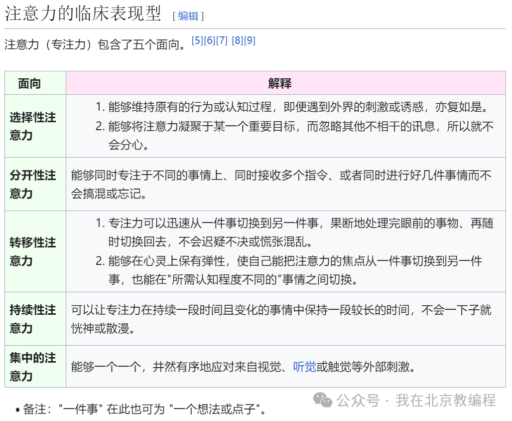Screen dimensions: 512x421
Task: Click item 2 text 能够将注意力凝聚于某一个重要目标
Action: pyautogui.click(x=202, y=126)
